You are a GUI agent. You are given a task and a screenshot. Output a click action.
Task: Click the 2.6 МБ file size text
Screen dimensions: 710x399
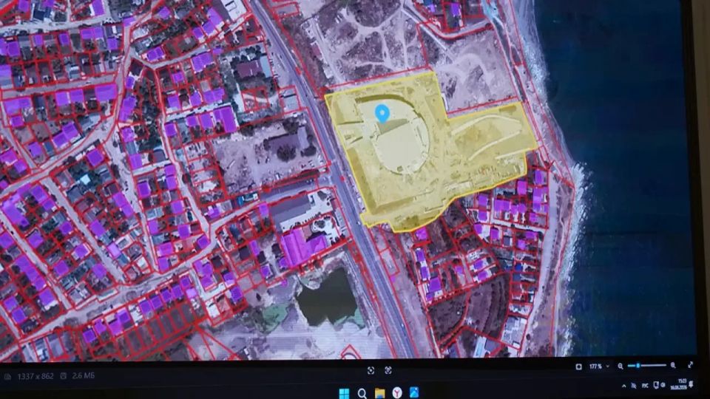click(83, 375)
